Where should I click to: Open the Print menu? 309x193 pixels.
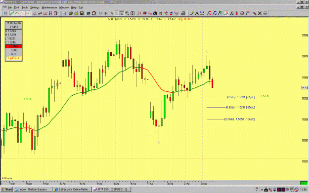pyautogui.click(x=16, y=7)
